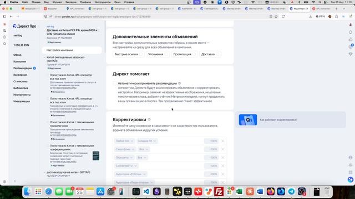355x199 pixels.
Task: Click the browser back arrow
Action: click(11, 17)
